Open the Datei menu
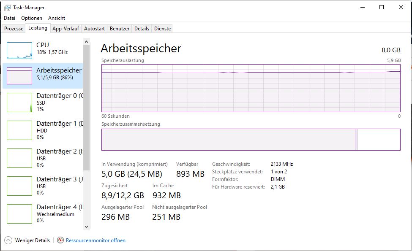 [x=9, y=18]
